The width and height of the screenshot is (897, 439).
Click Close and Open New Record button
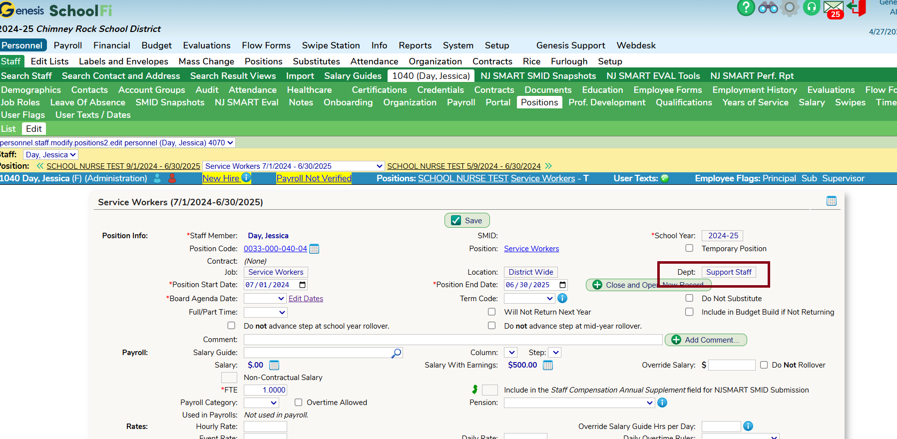click(x=648, y=285)
